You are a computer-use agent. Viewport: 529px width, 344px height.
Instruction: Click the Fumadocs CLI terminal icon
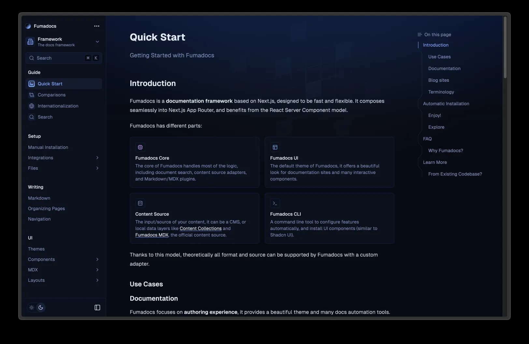pyautogui.click(x=275, y=203)
